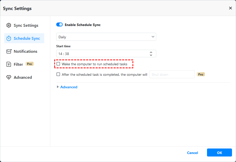Switch to the Notifications tab
Image resolution: width=236 pixels, height=162 pixels.
coord(25,51)
